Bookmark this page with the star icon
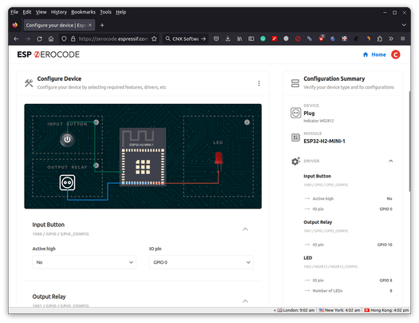This screenshot has width=419, height=323. pyautogui.click(x=154, y=39)
